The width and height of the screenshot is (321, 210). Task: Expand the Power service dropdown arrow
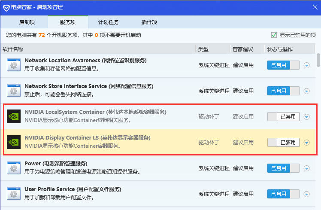pos(306,168)
